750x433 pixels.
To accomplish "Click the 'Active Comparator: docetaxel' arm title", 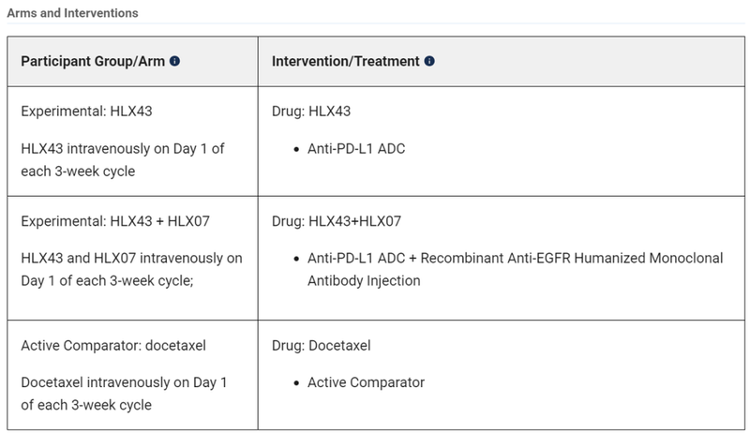I will click(112, 345).
